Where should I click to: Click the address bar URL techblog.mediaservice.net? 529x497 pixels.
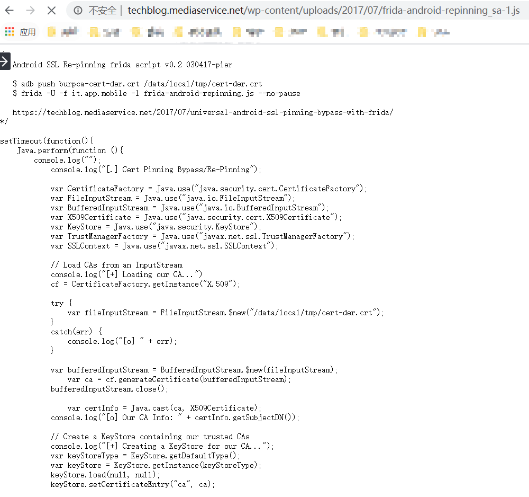click(x=324, y=11)
